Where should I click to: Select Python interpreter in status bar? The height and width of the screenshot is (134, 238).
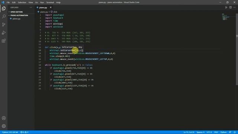(x=10, y=132)
